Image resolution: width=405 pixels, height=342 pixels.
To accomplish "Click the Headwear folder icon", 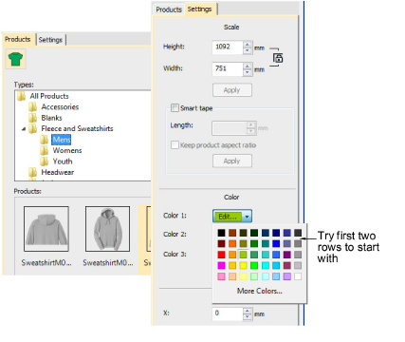I will click(x=33, y=172).
